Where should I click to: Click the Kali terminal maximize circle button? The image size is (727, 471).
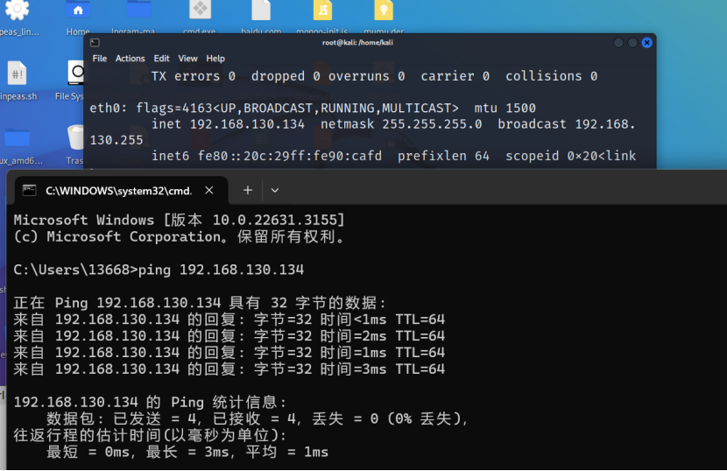pyautogui.click(x=632, y=43)
